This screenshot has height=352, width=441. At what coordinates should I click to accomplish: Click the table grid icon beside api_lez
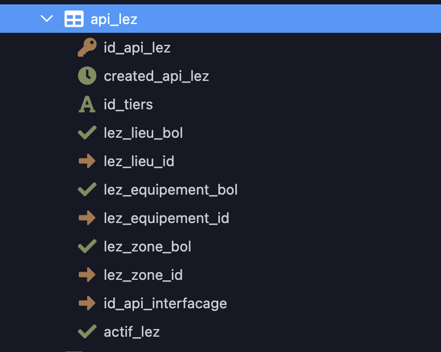click(x=74, y=19)
